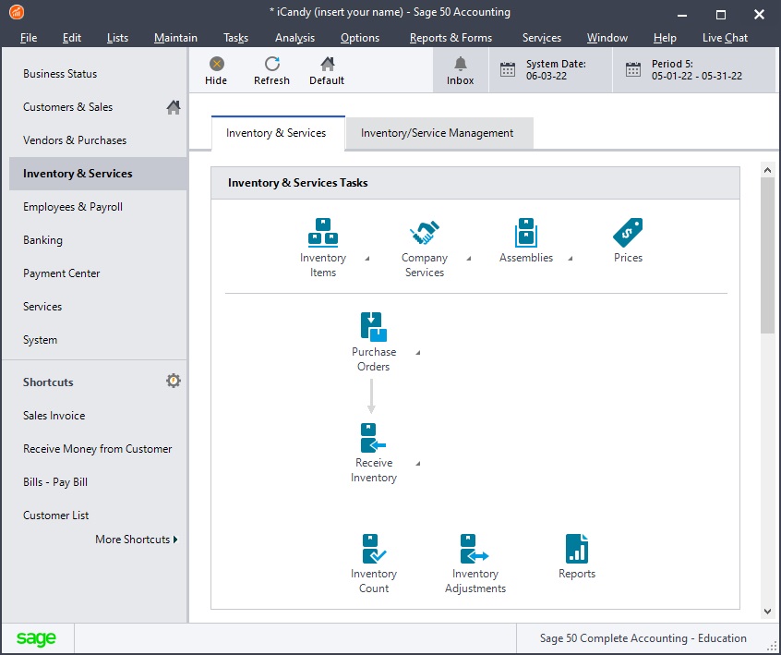Go to Customers & Sales in sidebar

pyautogui.click(x=67, y=107)
